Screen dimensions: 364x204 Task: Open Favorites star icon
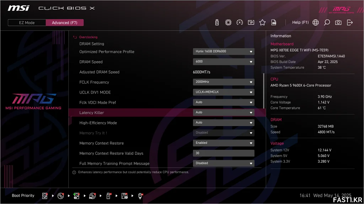[262, 22]
